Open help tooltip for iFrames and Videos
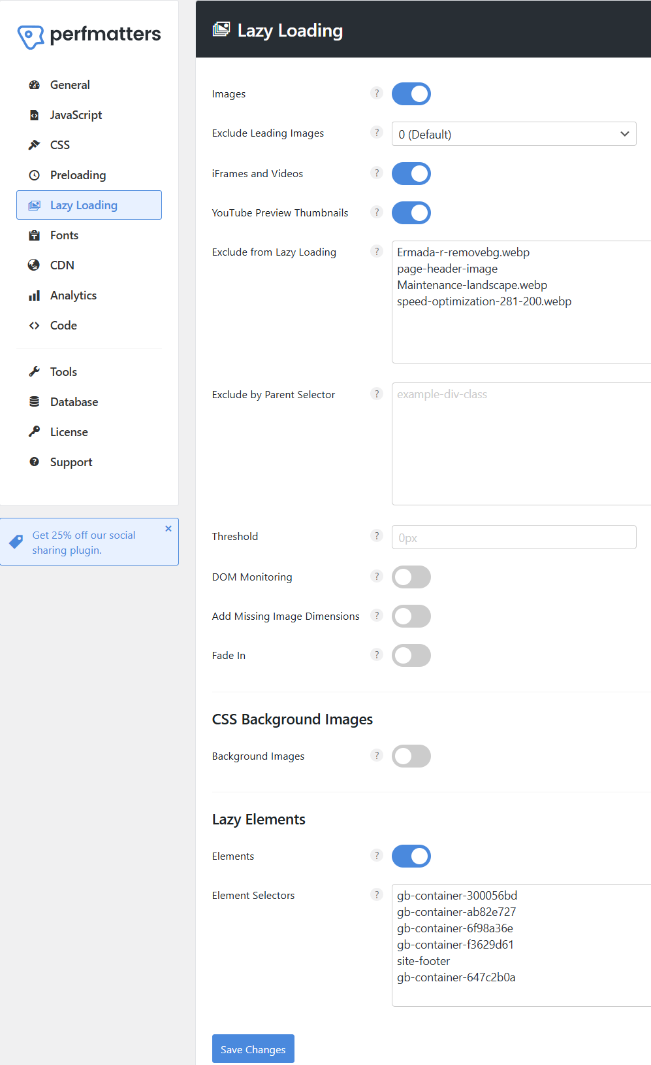Screen dimensions: 651x1065 click(377, 173)
